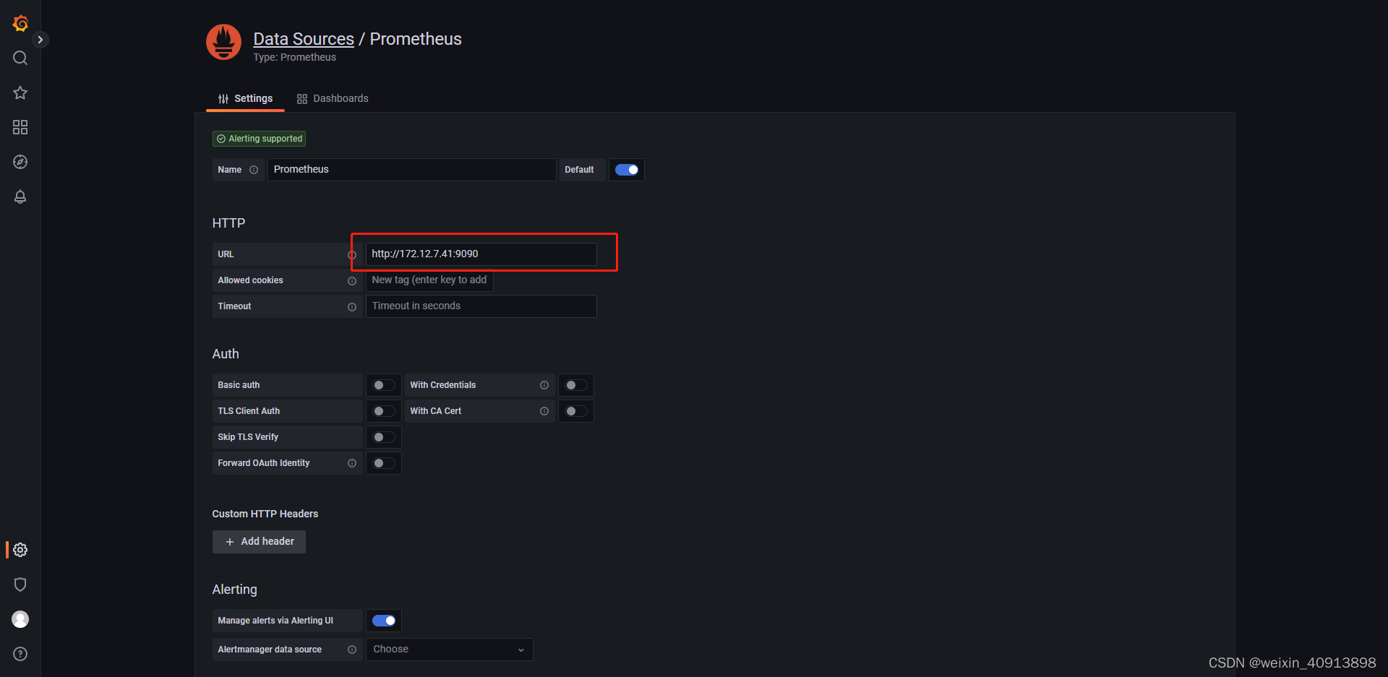The width and height of the screenshot is (1388, 677).
Task: Click the URL info icon
Action: point(352,255)
